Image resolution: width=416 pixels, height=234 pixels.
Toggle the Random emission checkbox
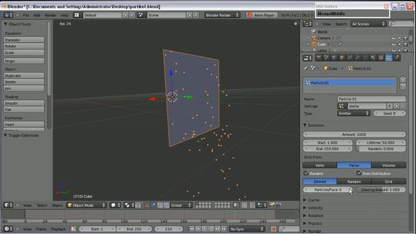(x=306, y=174)
